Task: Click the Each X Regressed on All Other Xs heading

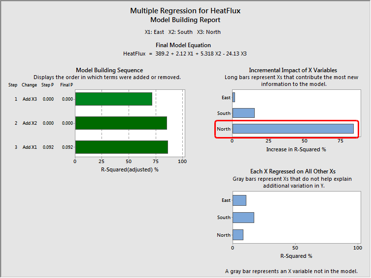Action: click(293, 171)
